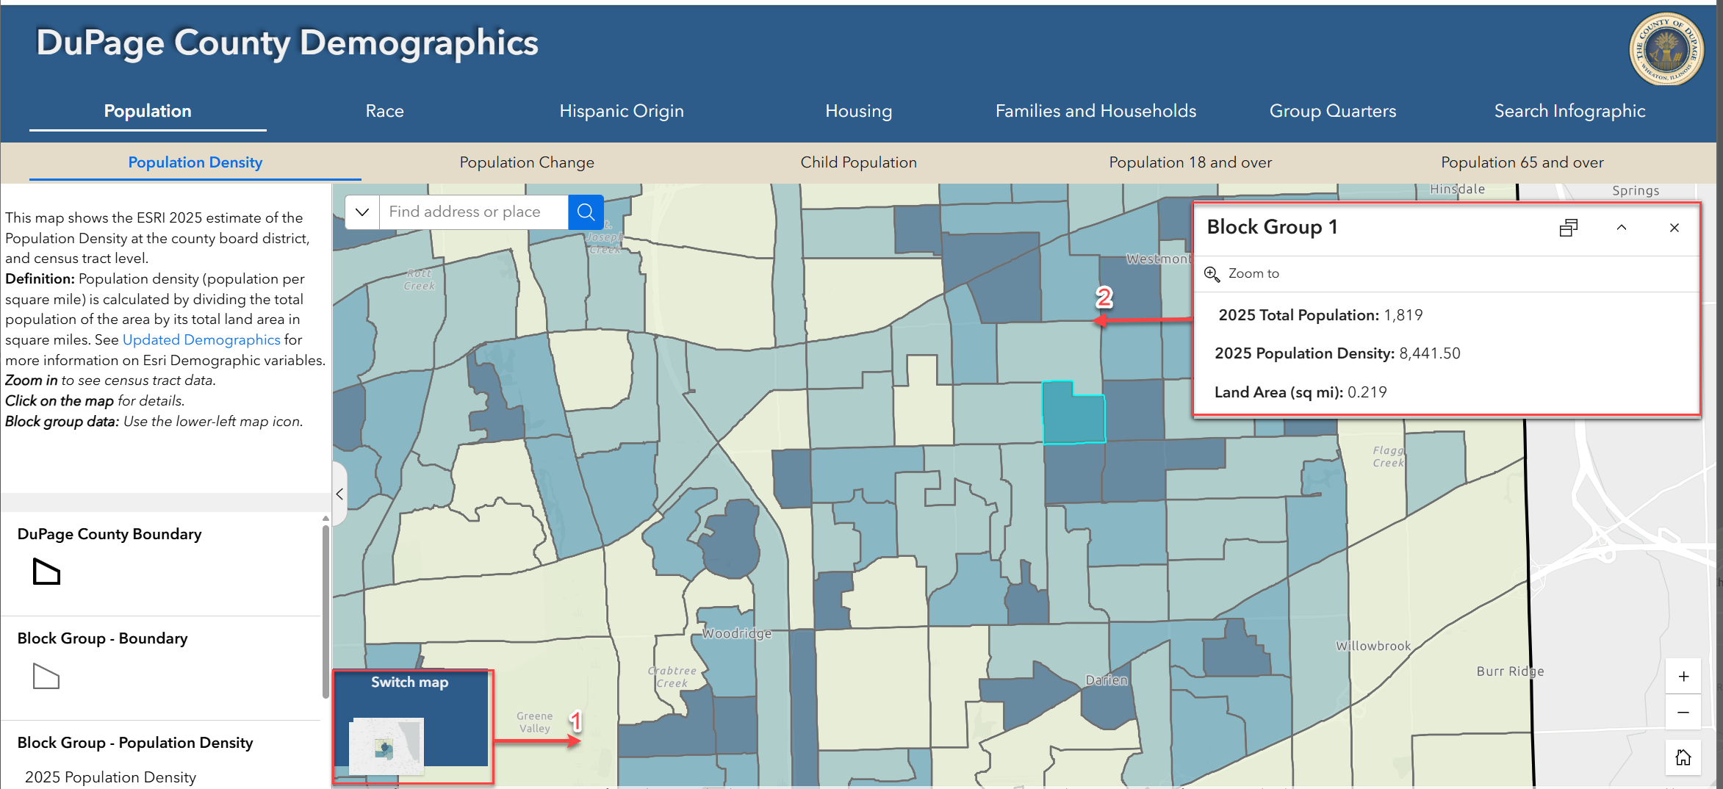1723x789 pixels.
Task: Click the DuPage County Boundary legend symbol
Action: point(46,572)
